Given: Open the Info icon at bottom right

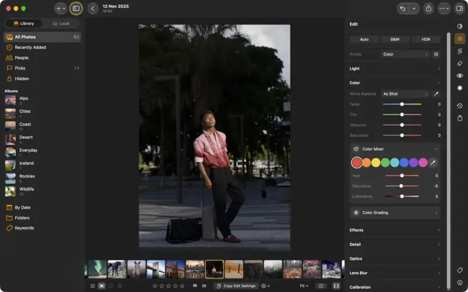Looking at the screenshot, I should (x=460, y=283).
